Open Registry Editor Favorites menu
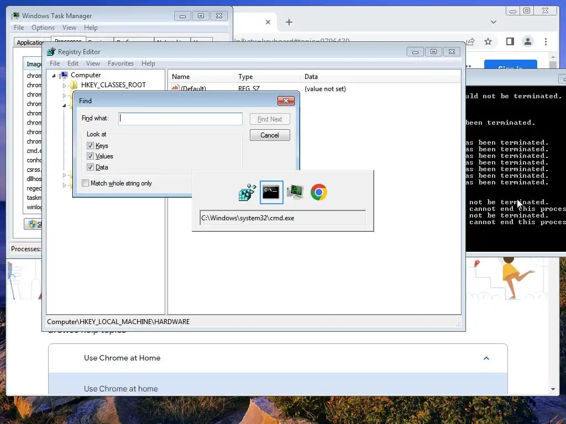Image resolution: width=566 pixels, height=424 pixels. pos(120,63)
